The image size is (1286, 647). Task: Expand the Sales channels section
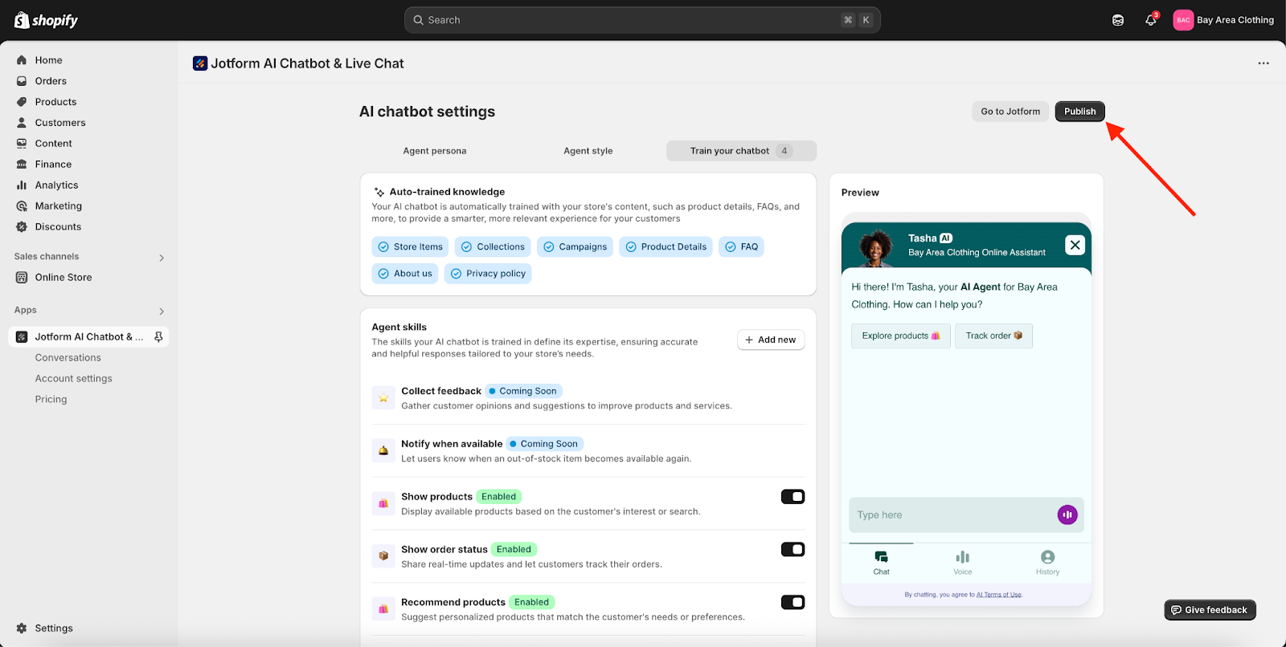tap(162, 258)
